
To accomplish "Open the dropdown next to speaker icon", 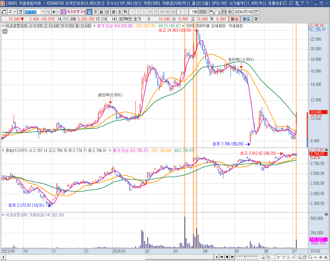I will point(59,12).
